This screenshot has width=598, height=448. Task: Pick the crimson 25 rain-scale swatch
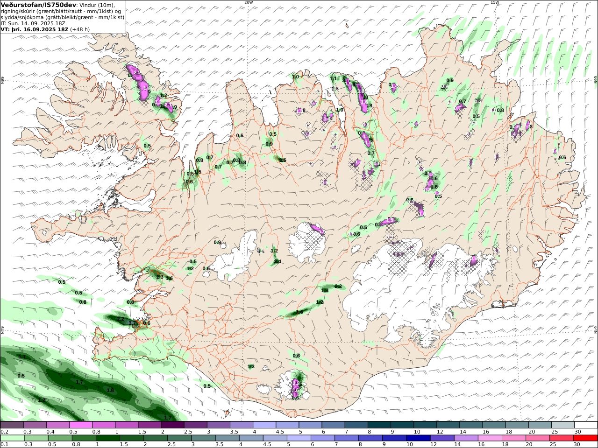pyautogui.click(x=562, y=438)
